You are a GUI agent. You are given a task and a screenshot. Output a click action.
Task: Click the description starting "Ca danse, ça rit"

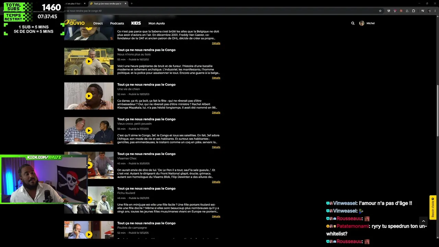click(x=167, y=104)
